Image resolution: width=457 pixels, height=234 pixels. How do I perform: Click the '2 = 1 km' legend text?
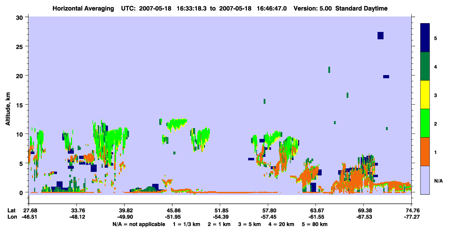pyautogui.click(x=219, y=224)
